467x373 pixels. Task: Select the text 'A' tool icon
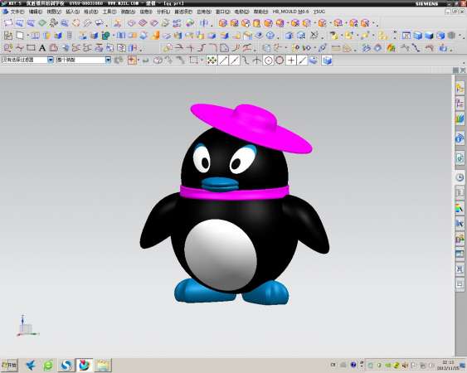tap(42, 48)
